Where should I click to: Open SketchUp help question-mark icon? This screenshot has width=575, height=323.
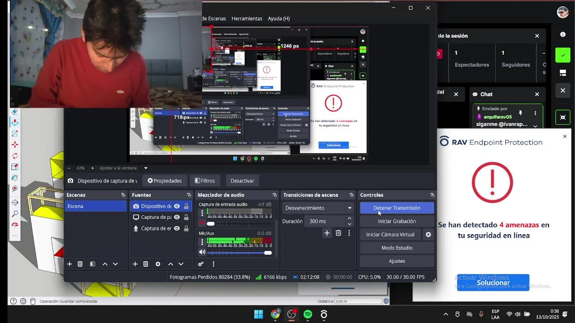(13, 301)
